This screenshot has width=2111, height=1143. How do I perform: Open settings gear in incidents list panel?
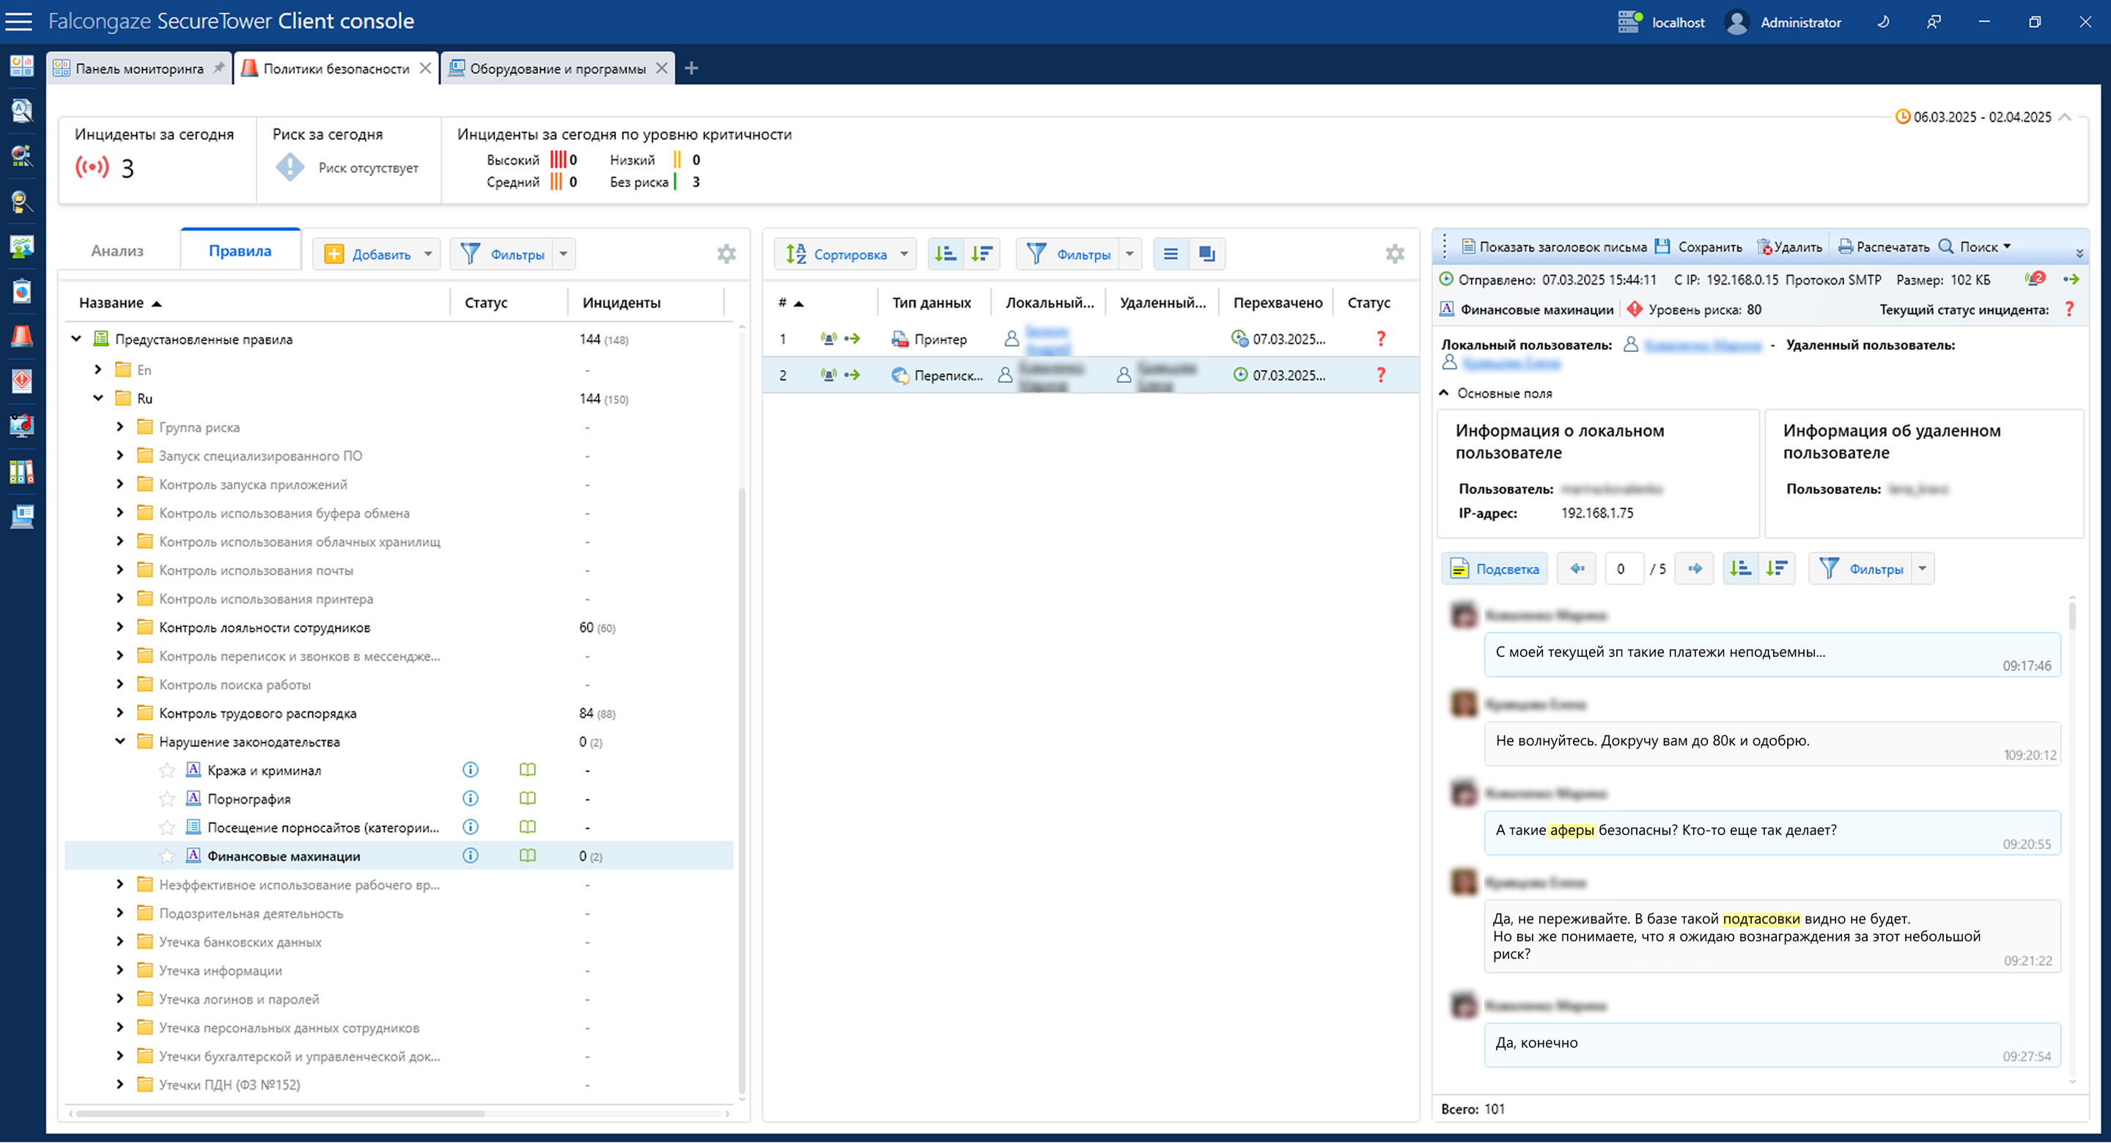click(1395, 254)
